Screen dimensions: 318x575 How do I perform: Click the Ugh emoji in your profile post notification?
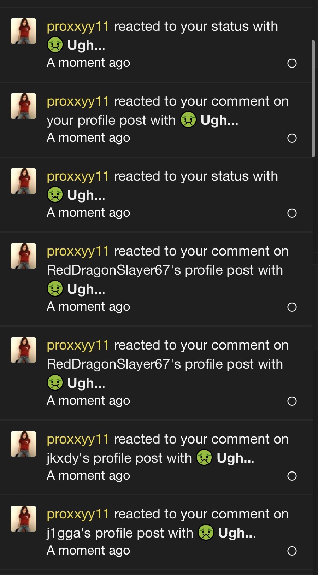188,120
